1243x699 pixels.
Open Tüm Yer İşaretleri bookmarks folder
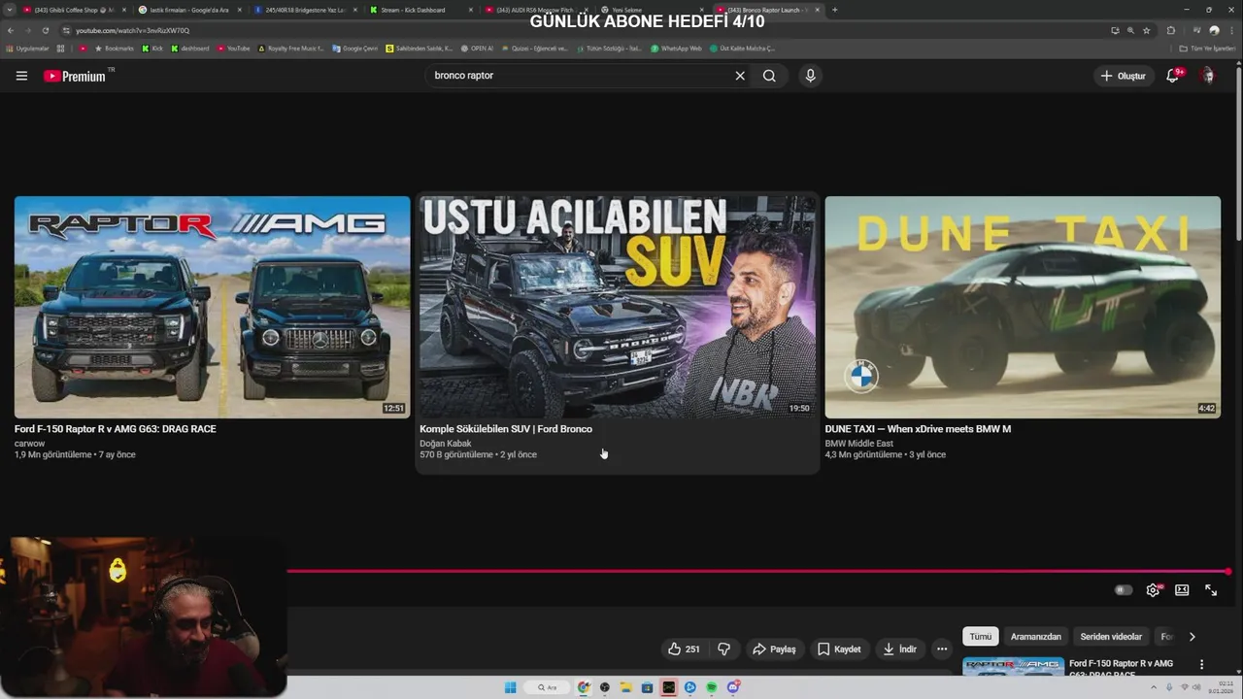pyautogui.click(x=1208, y=48)
